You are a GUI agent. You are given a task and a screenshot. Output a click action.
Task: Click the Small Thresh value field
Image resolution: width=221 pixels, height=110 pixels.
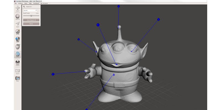[37, 13]
